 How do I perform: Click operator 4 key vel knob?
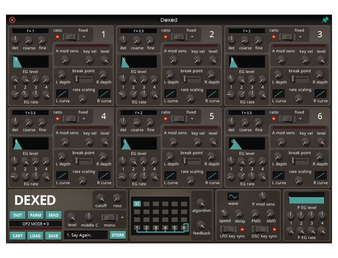(x=89, y=142)
